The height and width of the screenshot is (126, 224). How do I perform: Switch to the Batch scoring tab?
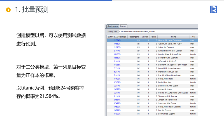tap(113, 26)
